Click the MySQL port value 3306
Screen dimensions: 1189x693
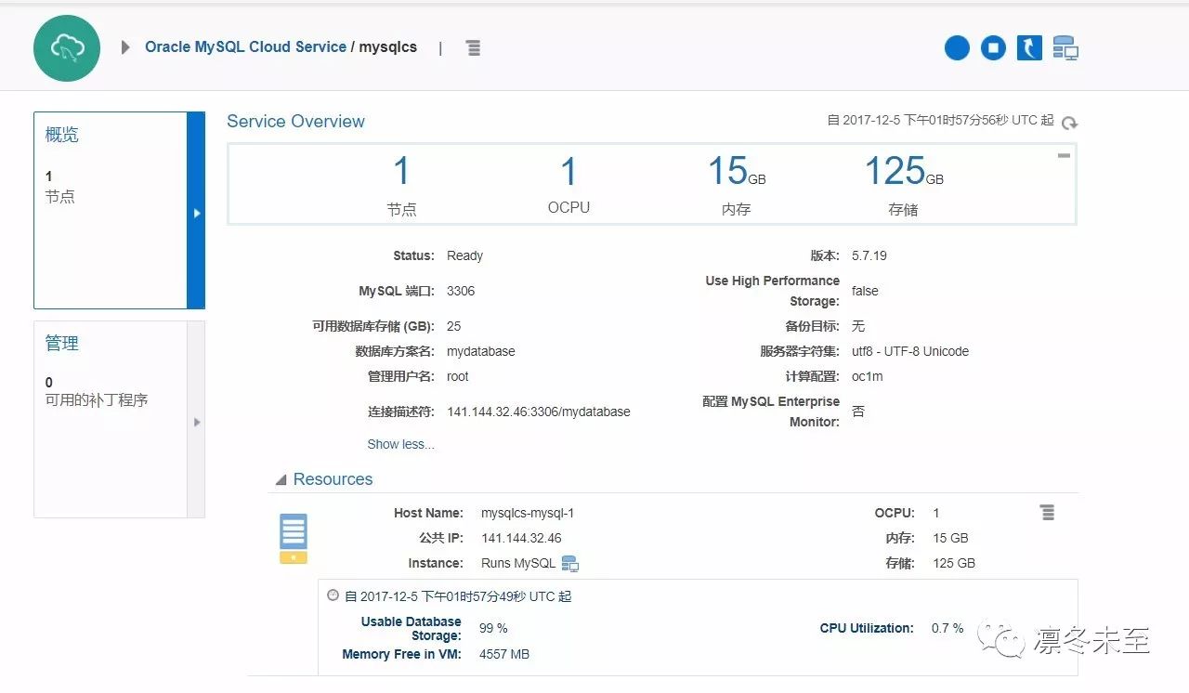[x=461, y=291]
